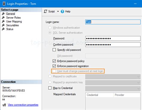The height and width of the screenshot is (110, 142).
Task: Open the User Mapping page
Action: coord(14,21)
